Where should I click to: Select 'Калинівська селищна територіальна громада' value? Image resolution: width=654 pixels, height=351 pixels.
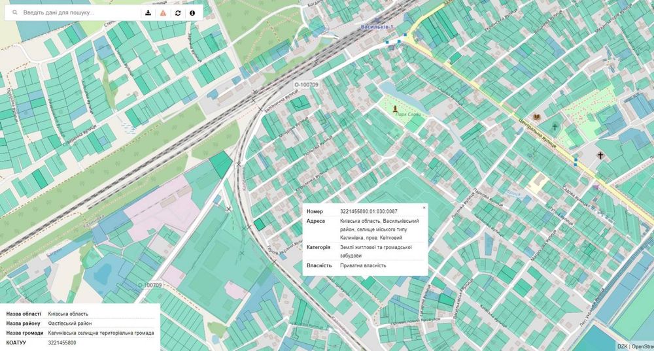101,333
